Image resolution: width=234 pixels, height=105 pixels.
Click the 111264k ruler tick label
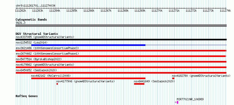point(55,11)
